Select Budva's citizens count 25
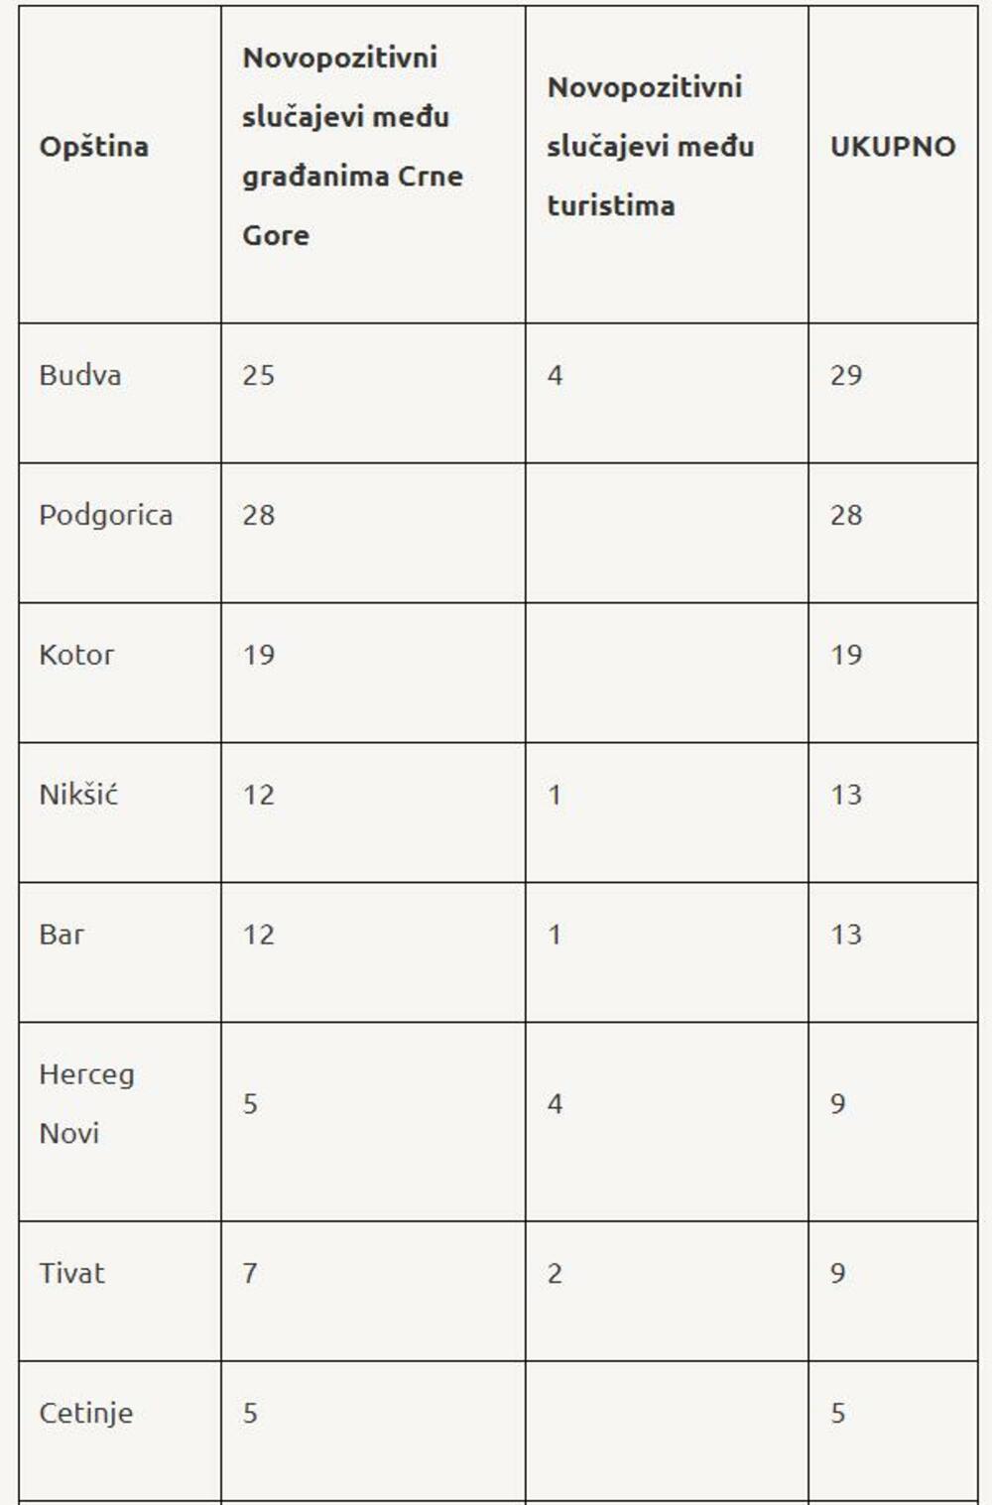992x1505 pixels. point(258,376)
